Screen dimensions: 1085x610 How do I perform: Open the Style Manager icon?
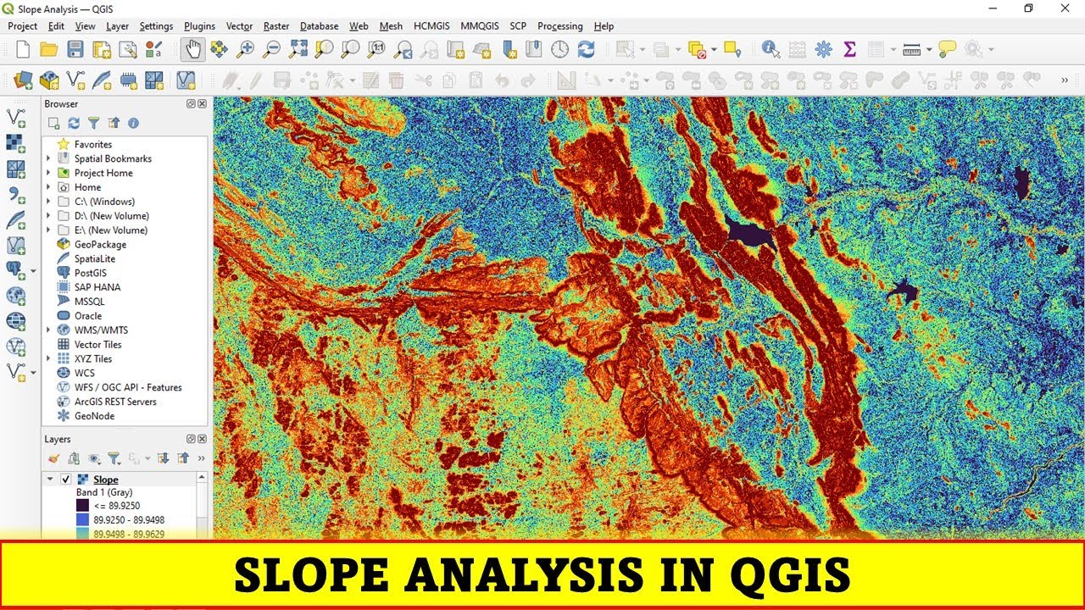tap(154, 49)
